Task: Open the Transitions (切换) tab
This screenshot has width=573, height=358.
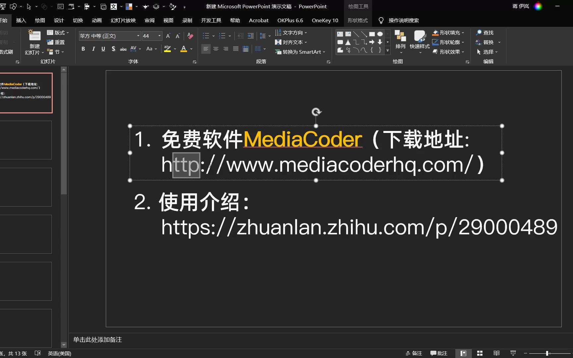Action: point(78,21)
